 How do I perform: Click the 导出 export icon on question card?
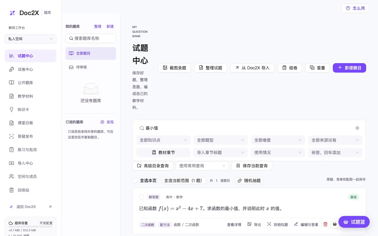[x=249, y=224]
